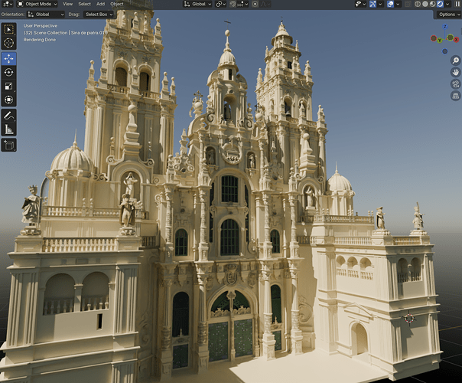Toggle proportional editing
The image size is (462, 383).
click(255, 4)
